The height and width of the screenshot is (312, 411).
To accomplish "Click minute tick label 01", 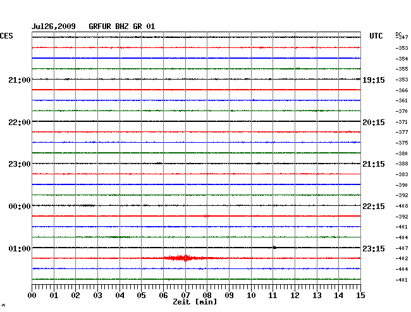I will 54,296.
